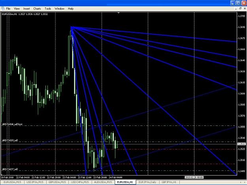Switch to the EURUSDm,M15 chart tab
The width and height of the screenshot is (247, 185).
(12, 182)
